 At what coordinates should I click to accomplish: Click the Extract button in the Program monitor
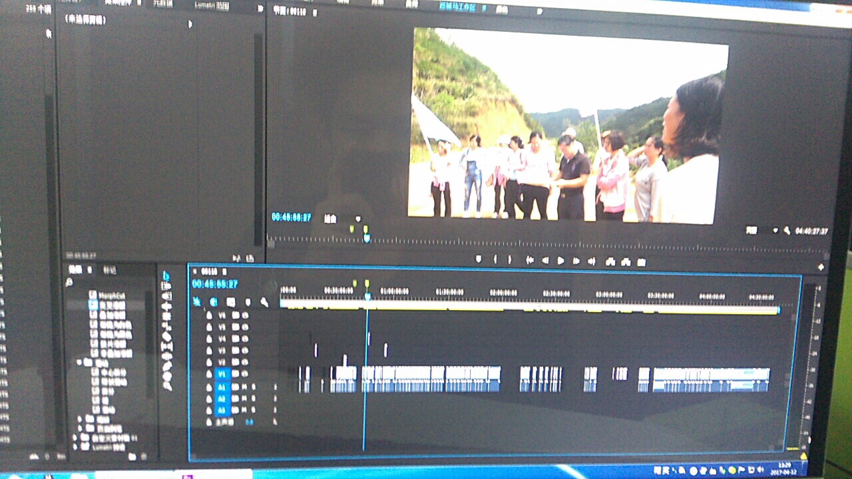(624, 261)
